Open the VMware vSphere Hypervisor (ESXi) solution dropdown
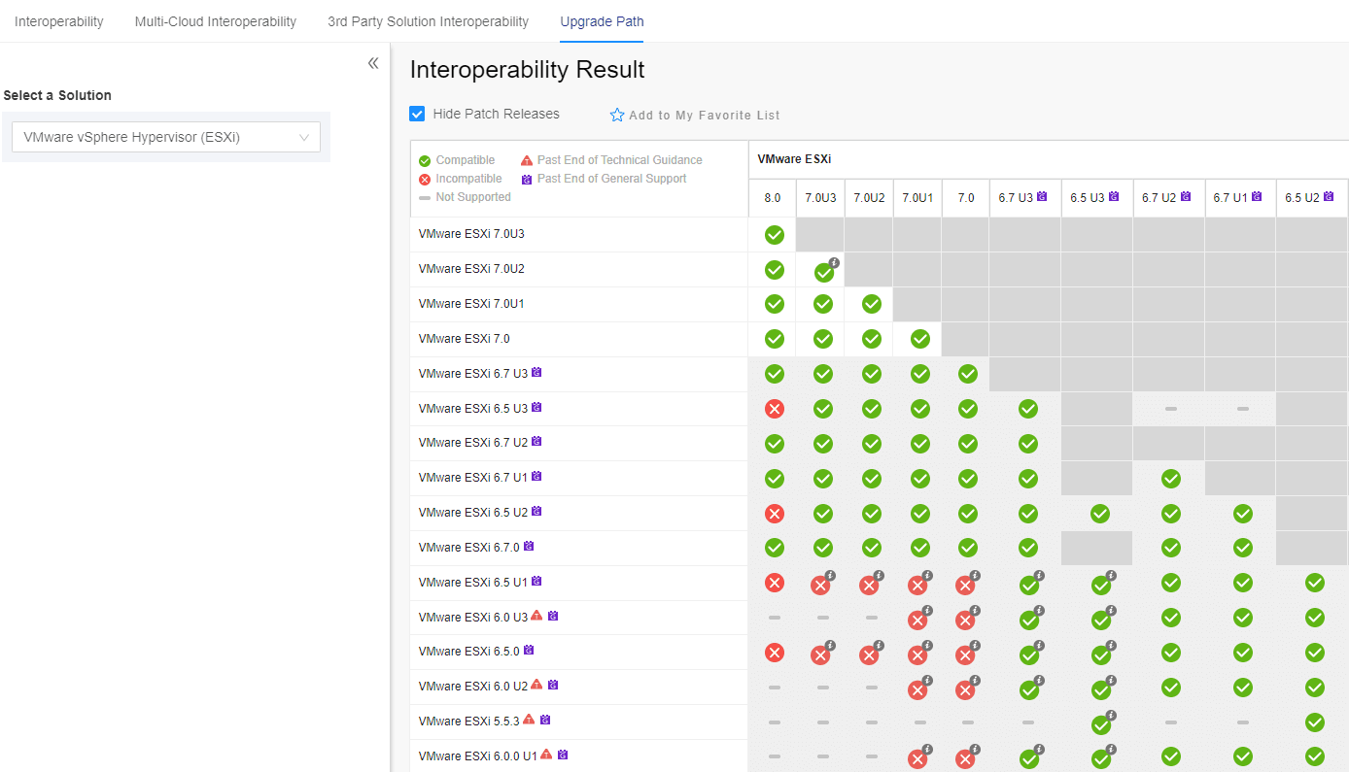Image resolution: width=1349 pixels, height=772 pixels. pyautogui.click(x=166, y=137)
